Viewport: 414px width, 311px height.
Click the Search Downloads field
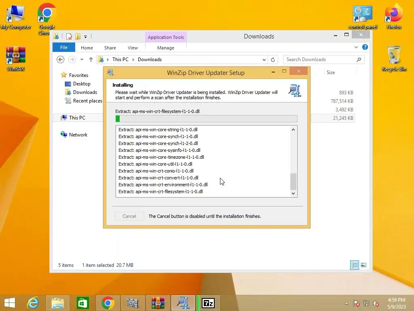click(324, 60)
